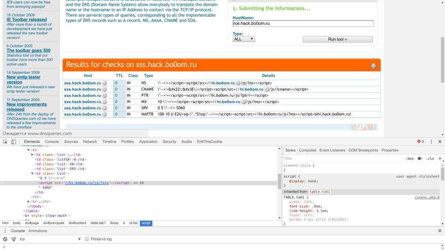Enable the Preserve log checkbox

tap(87, 239)
